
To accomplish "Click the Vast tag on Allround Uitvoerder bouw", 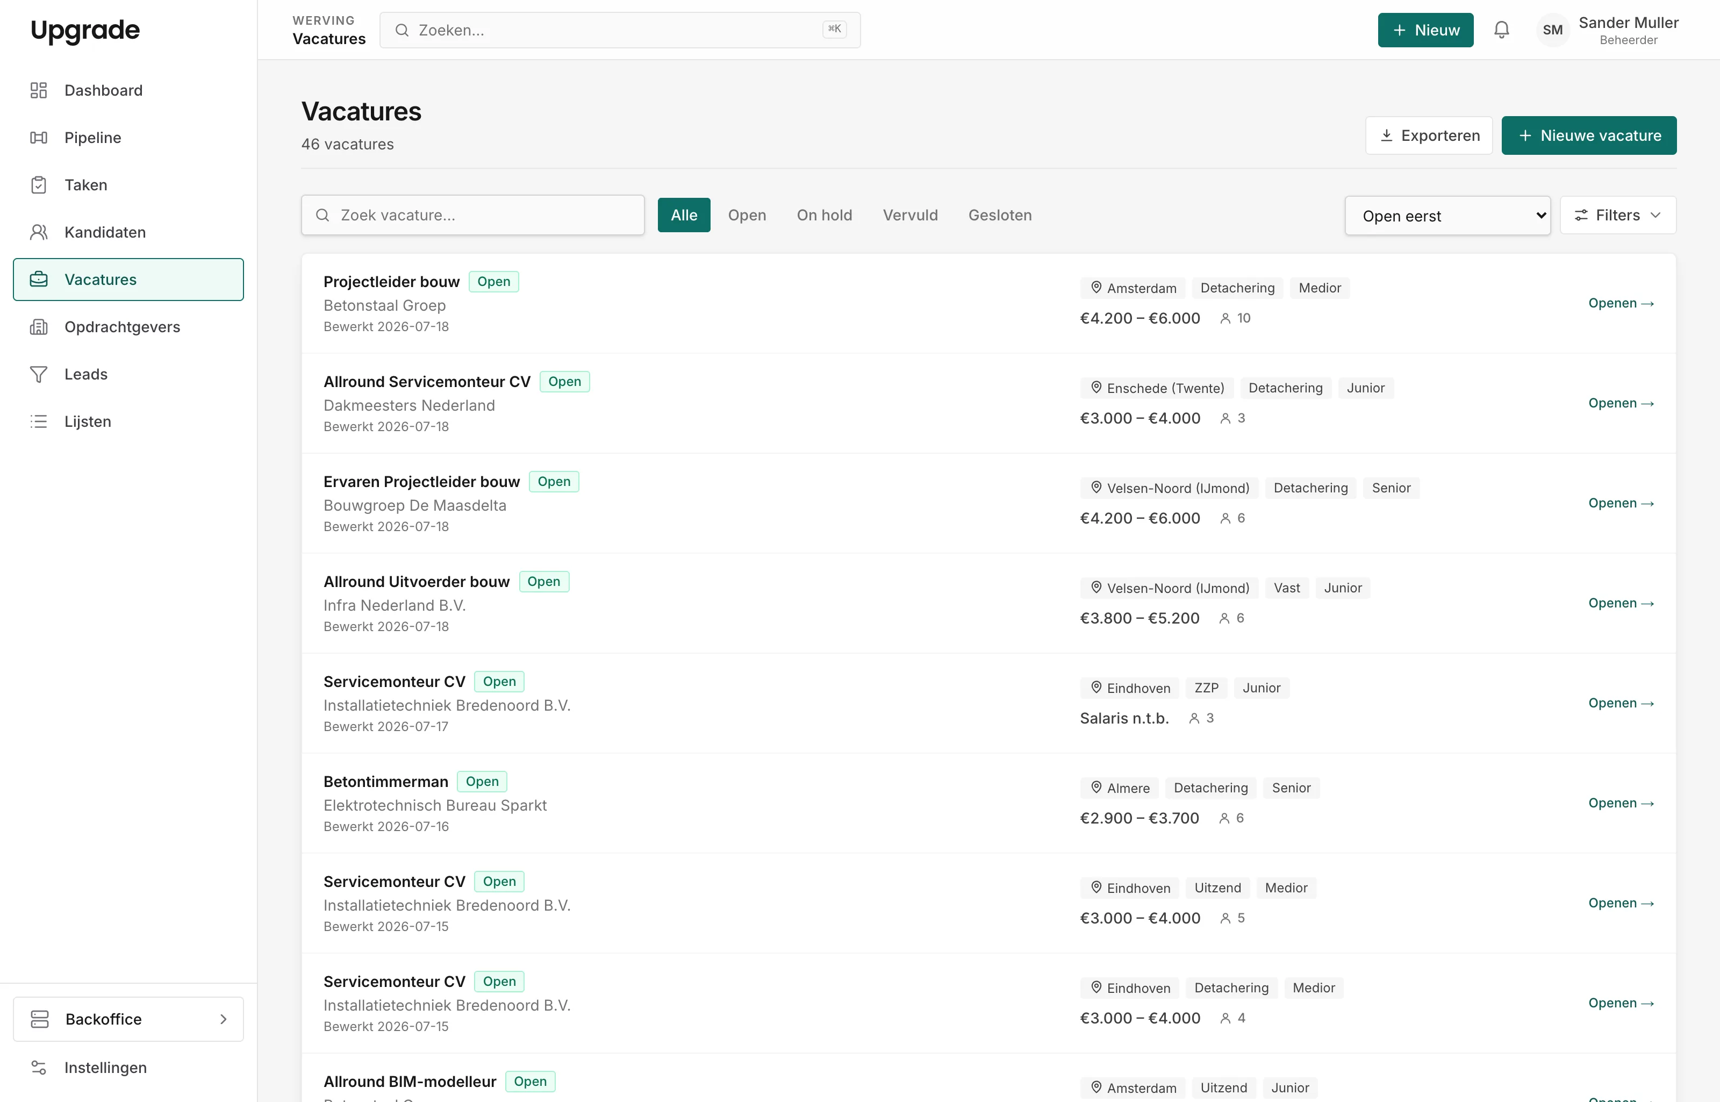I will (1286, 588).
